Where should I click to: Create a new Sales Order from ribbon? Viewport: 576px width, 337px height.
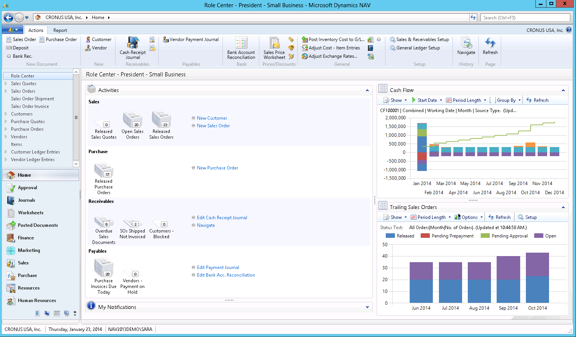(x=21, y=40)
